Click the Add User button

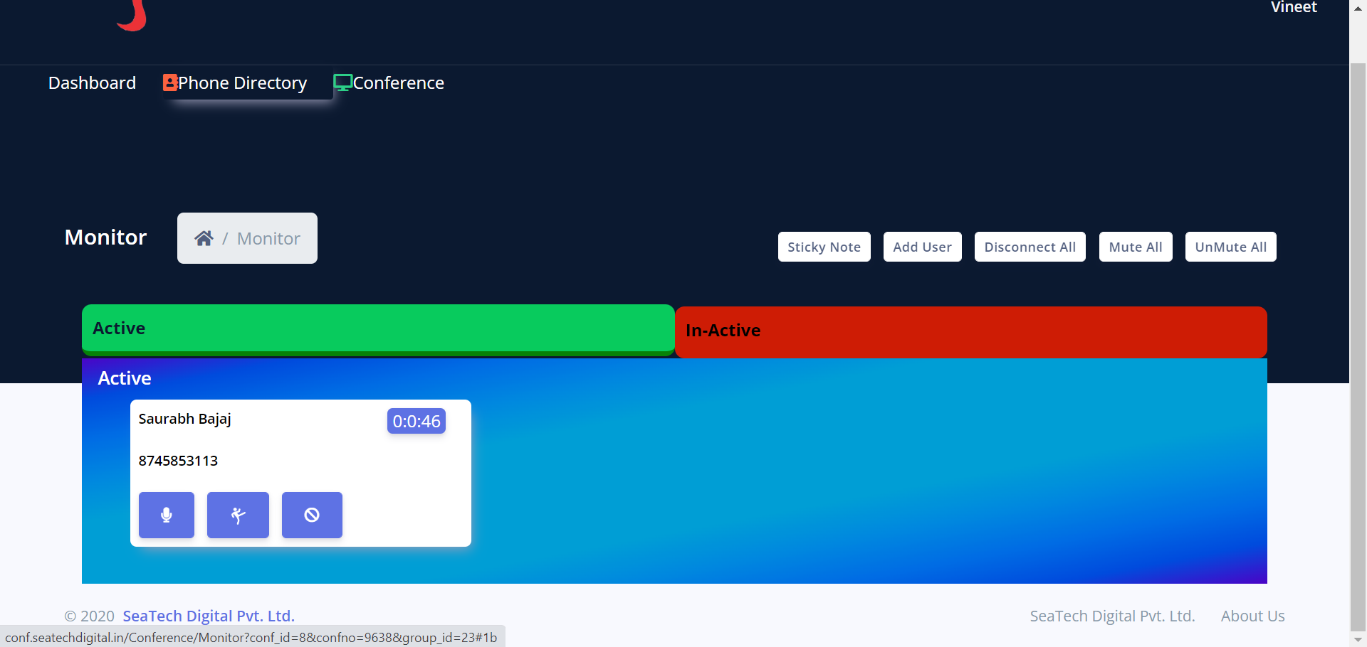point(922,247)
